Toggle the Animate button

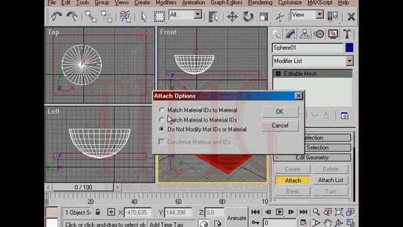click(x=237, y=218)
